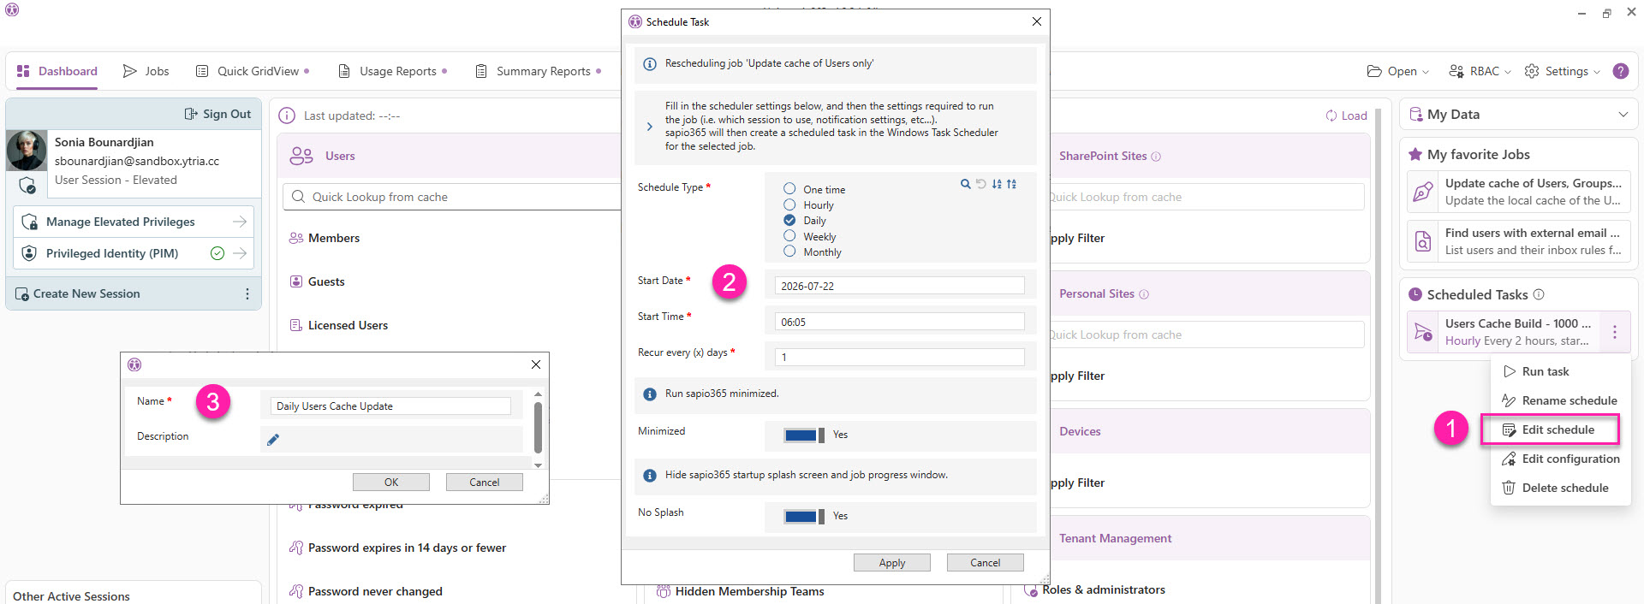This screenshot has width=1644, height=604.
Task: Click the Users Cache Build scheduled task icon
Action: point(1423,332)
